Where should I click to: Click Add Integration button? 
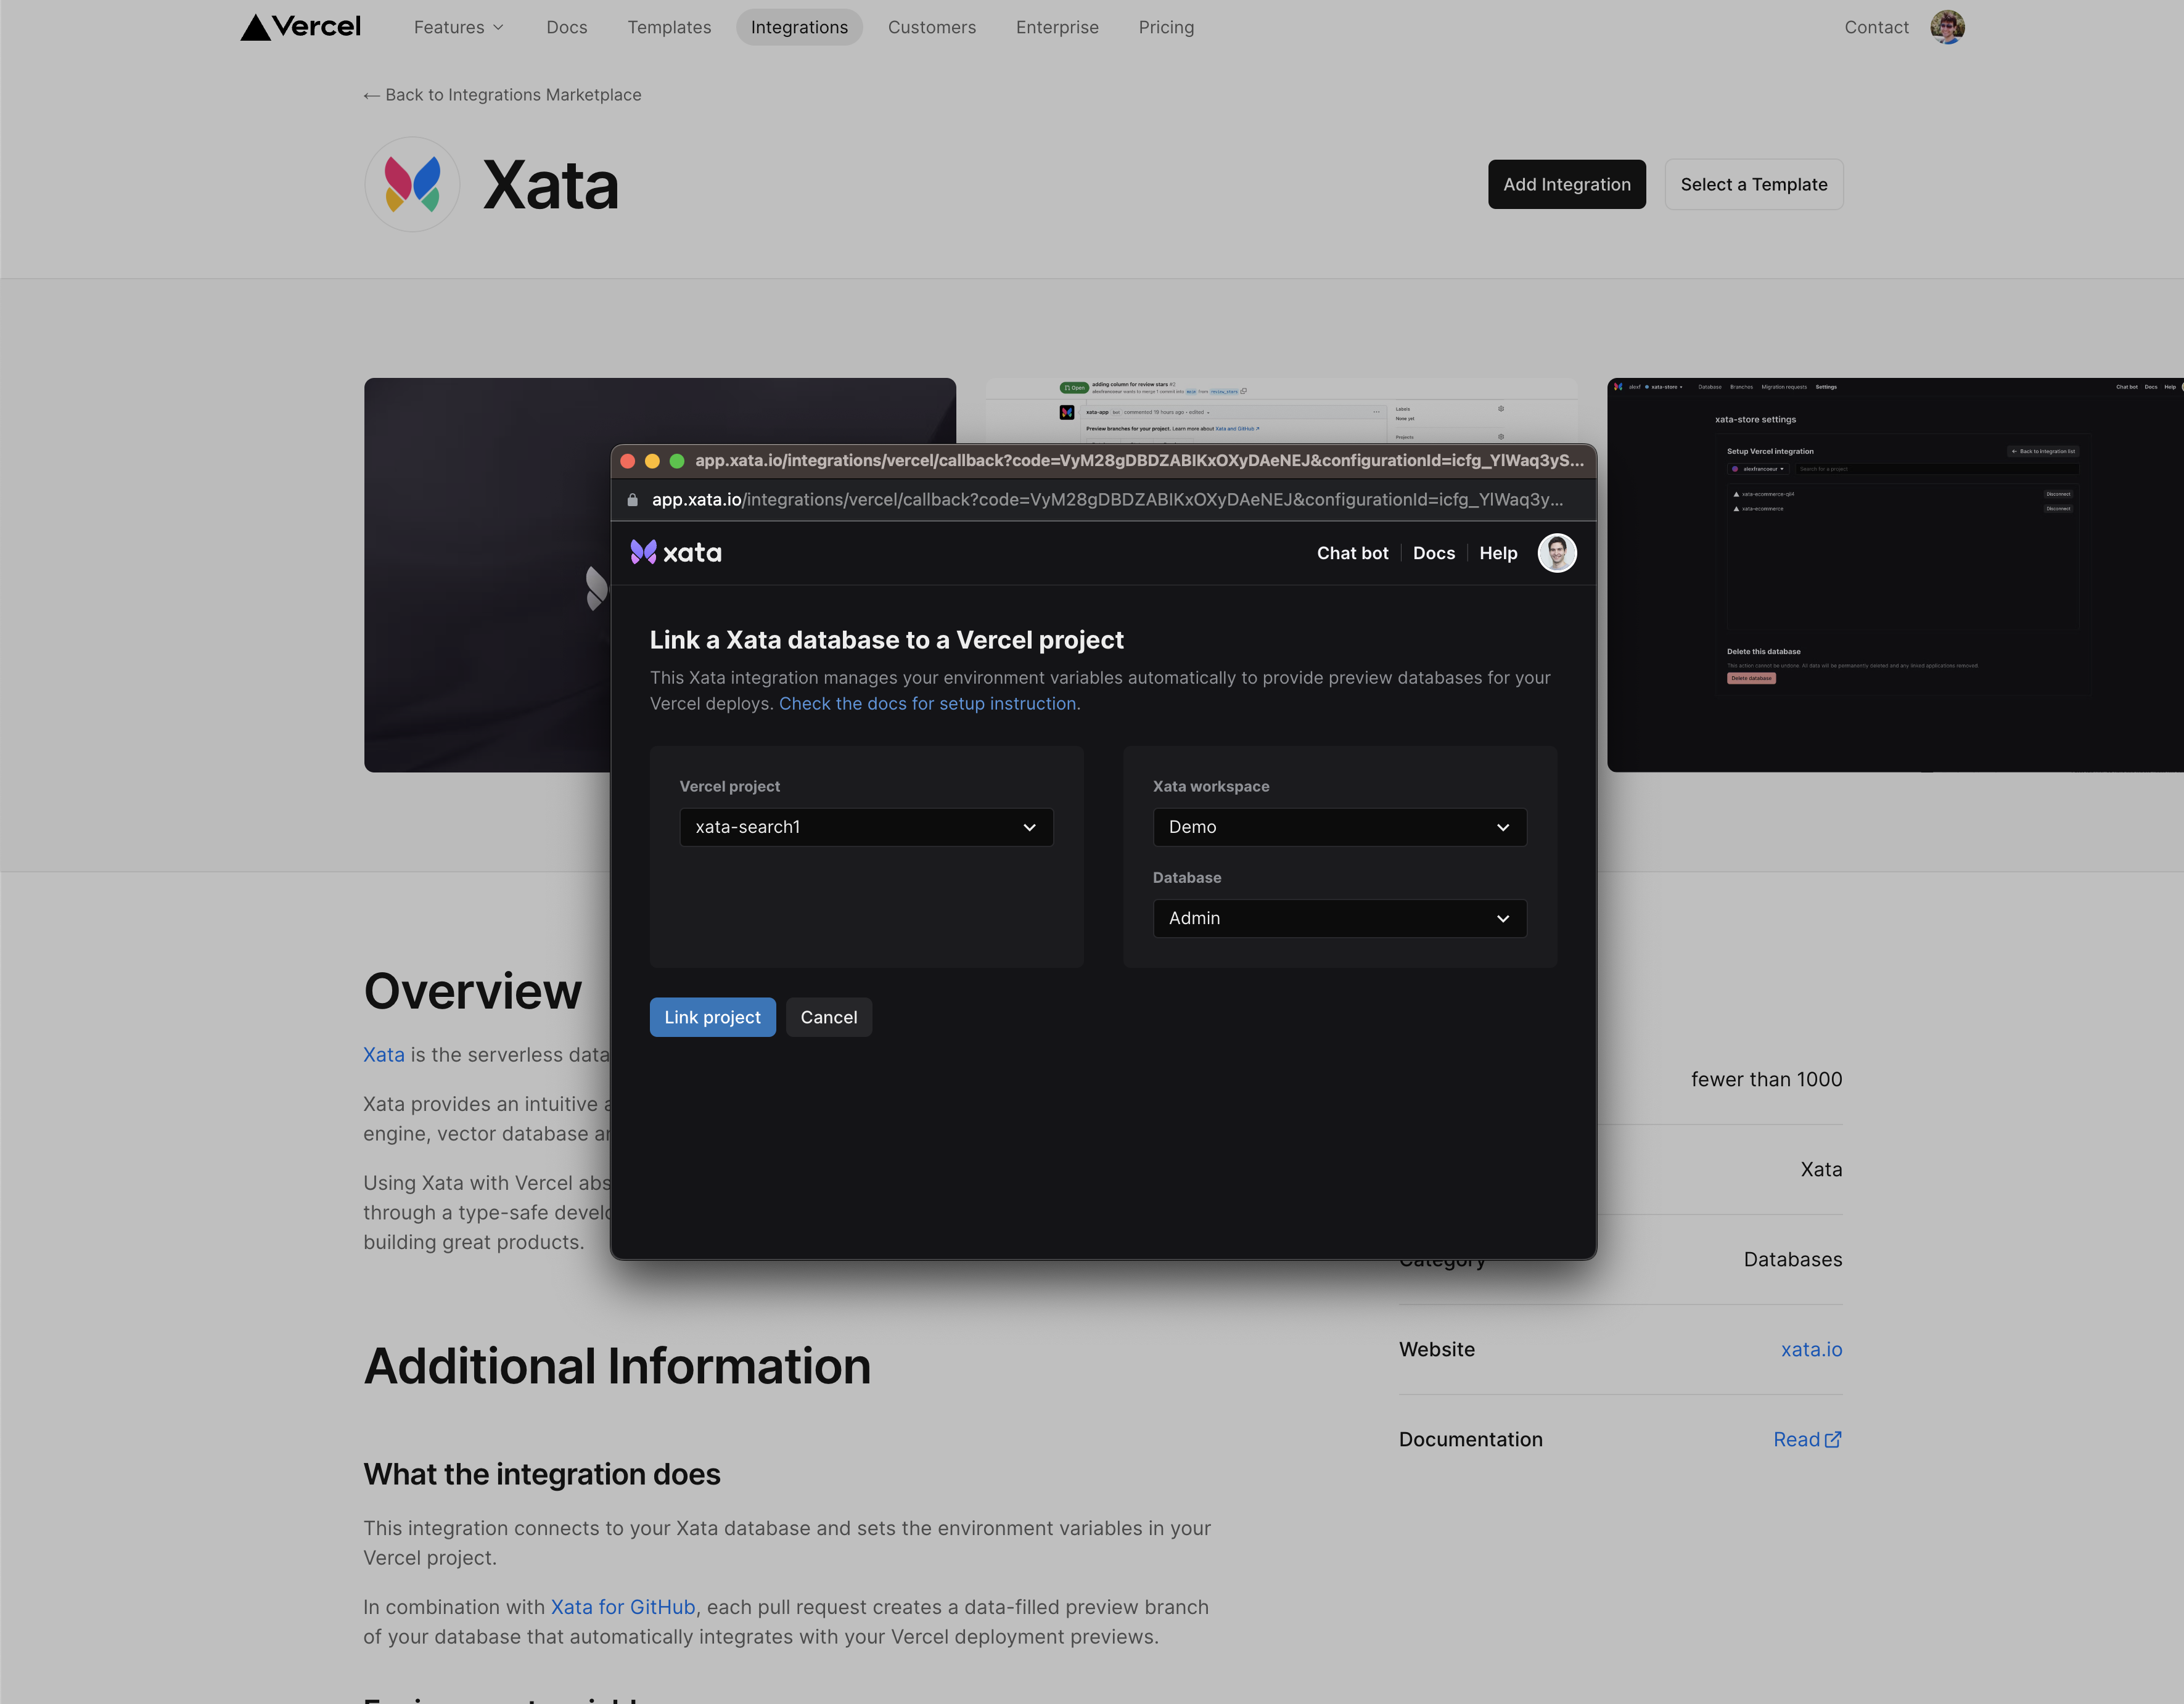(1566, 184)
